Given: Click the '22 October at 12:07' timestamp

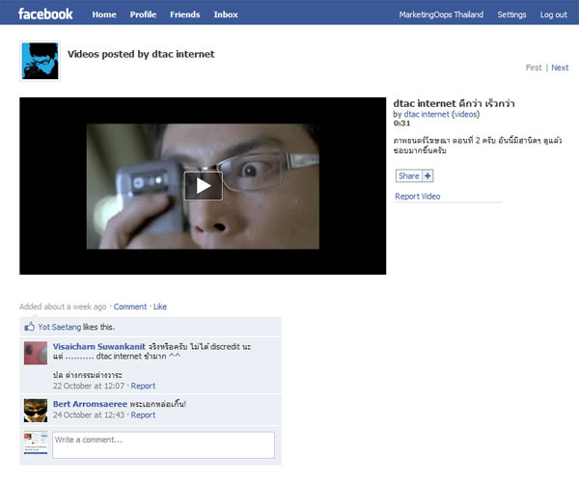Looking at the screenshot, I should click(x=89, y=386).
